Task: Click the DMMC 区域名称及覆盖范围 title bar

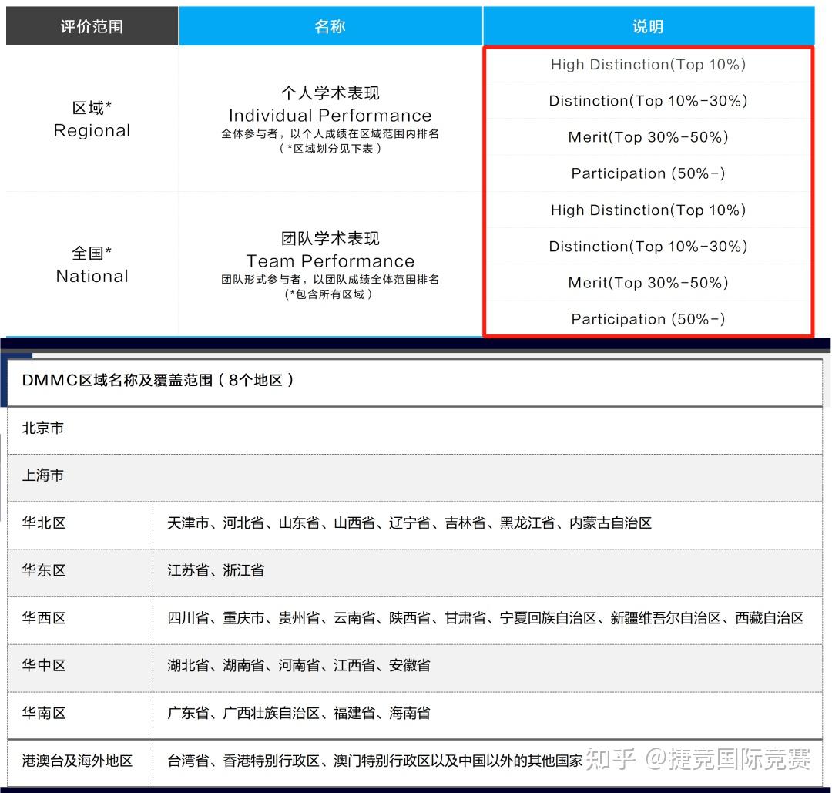Action: click(416, 381)
